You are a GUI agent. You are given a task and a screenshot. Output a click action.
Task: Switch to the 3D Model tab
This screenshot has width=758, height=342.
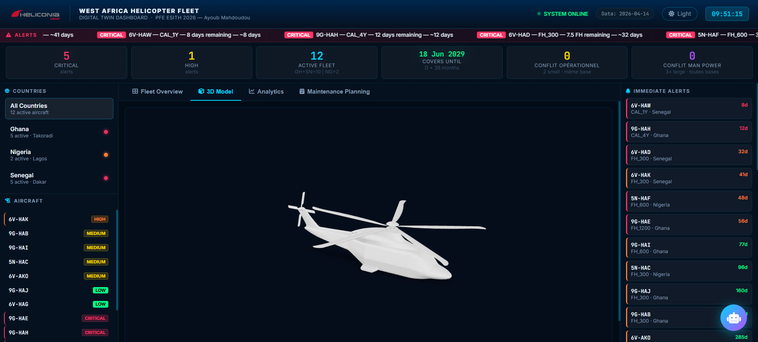216,92
